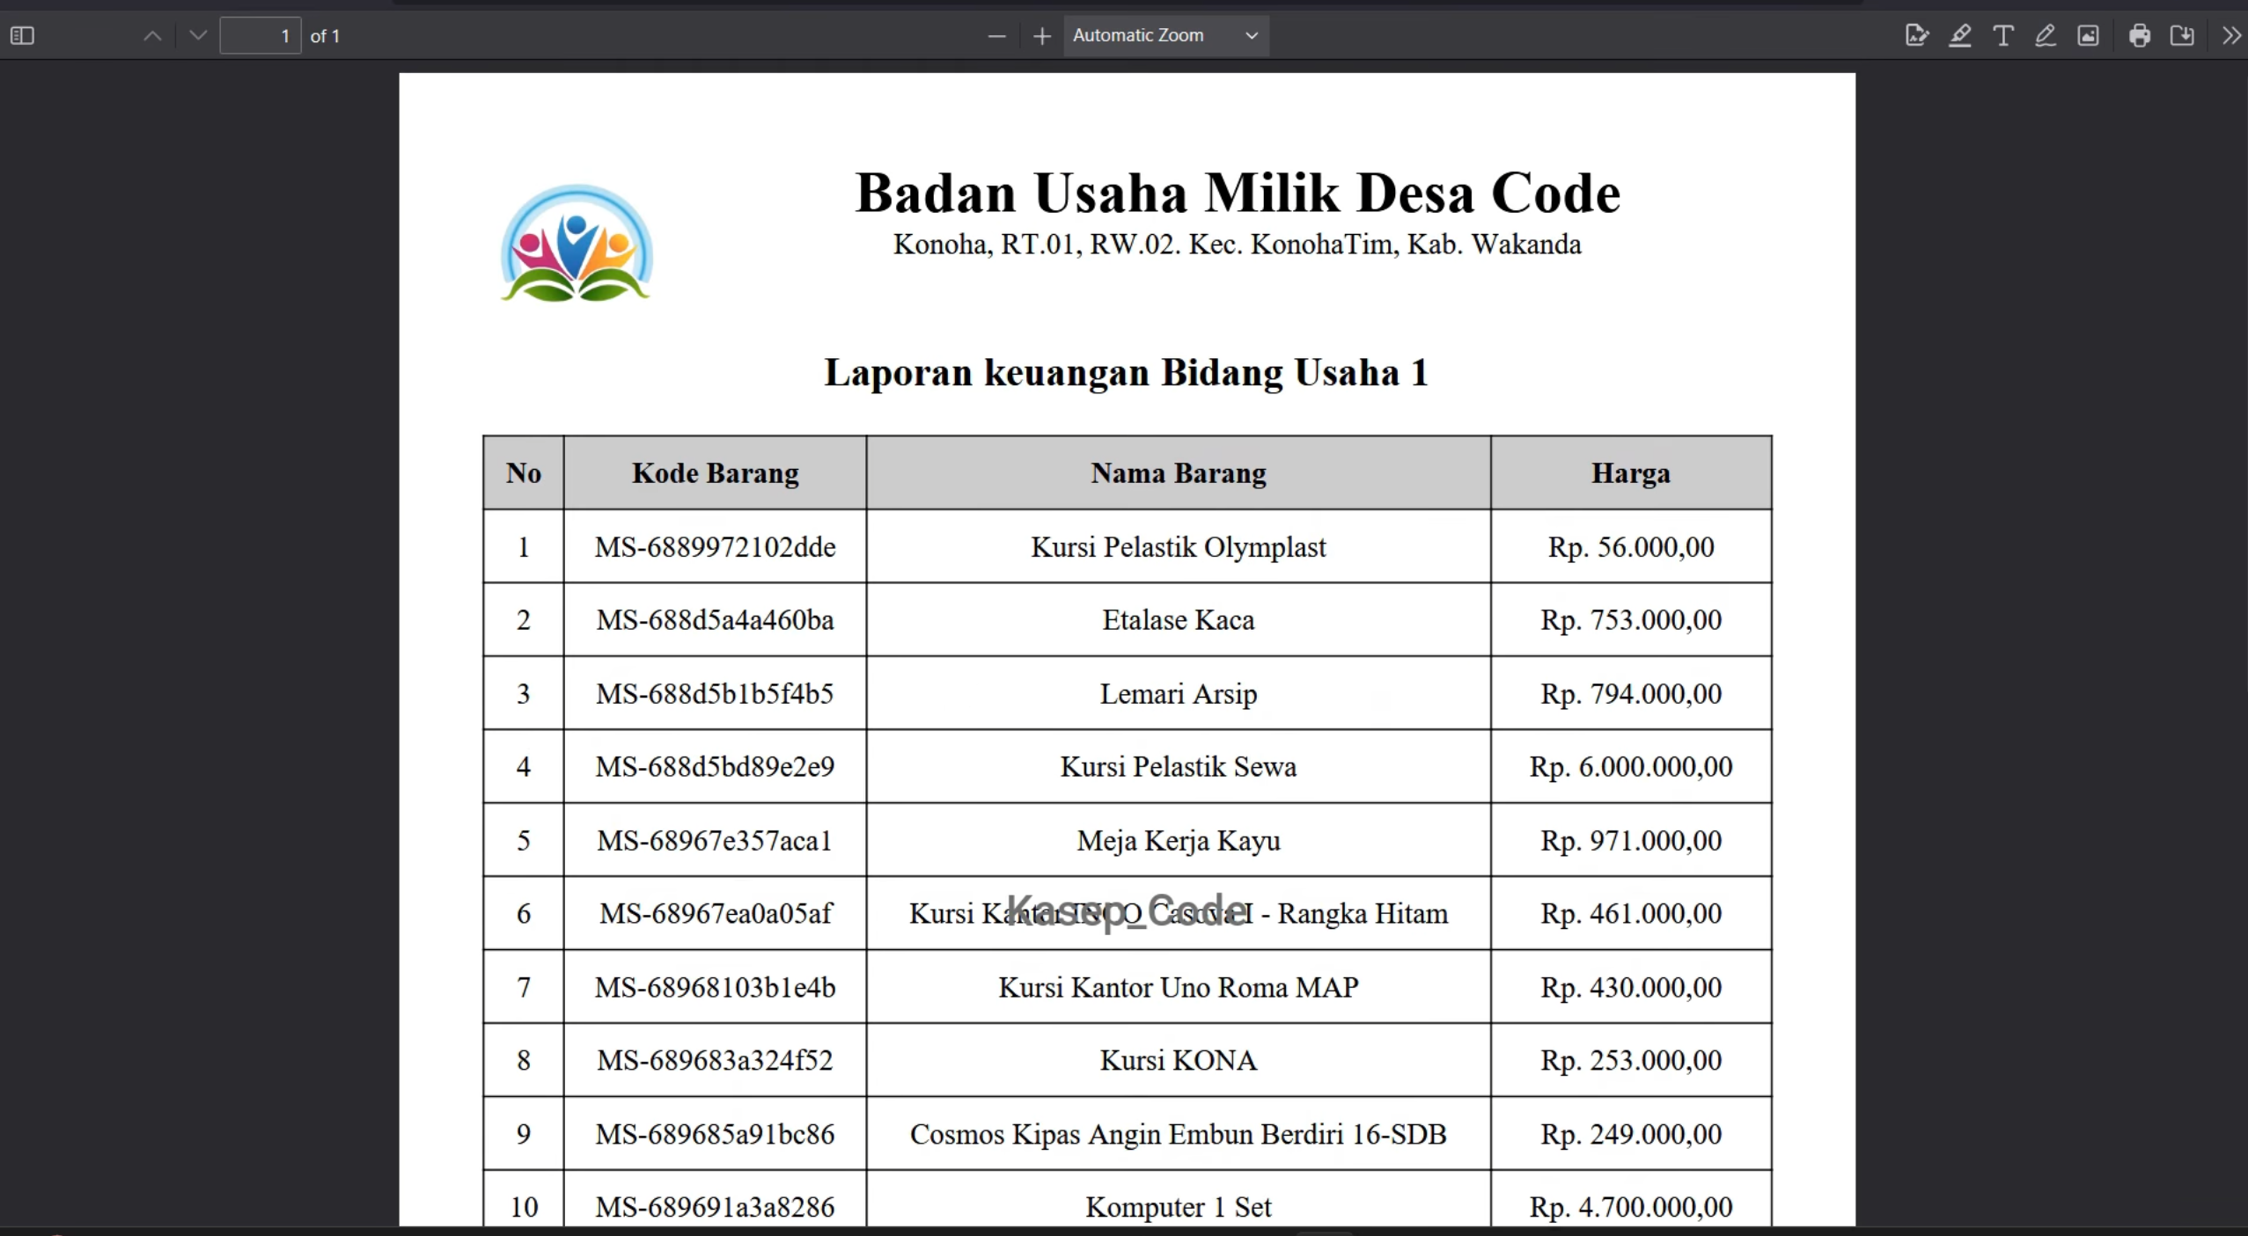Image resolution: width=2248 pixels, height=1236 pixels.
Task: Click price 'Rp. 249.000,00'
Action: pyautogui.click(x=1631, y=1135)
